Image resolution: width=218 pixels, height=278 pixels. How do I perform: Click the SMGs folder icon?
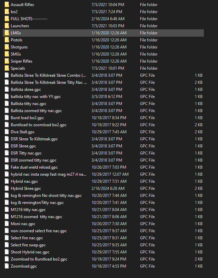tap(7, 54)
